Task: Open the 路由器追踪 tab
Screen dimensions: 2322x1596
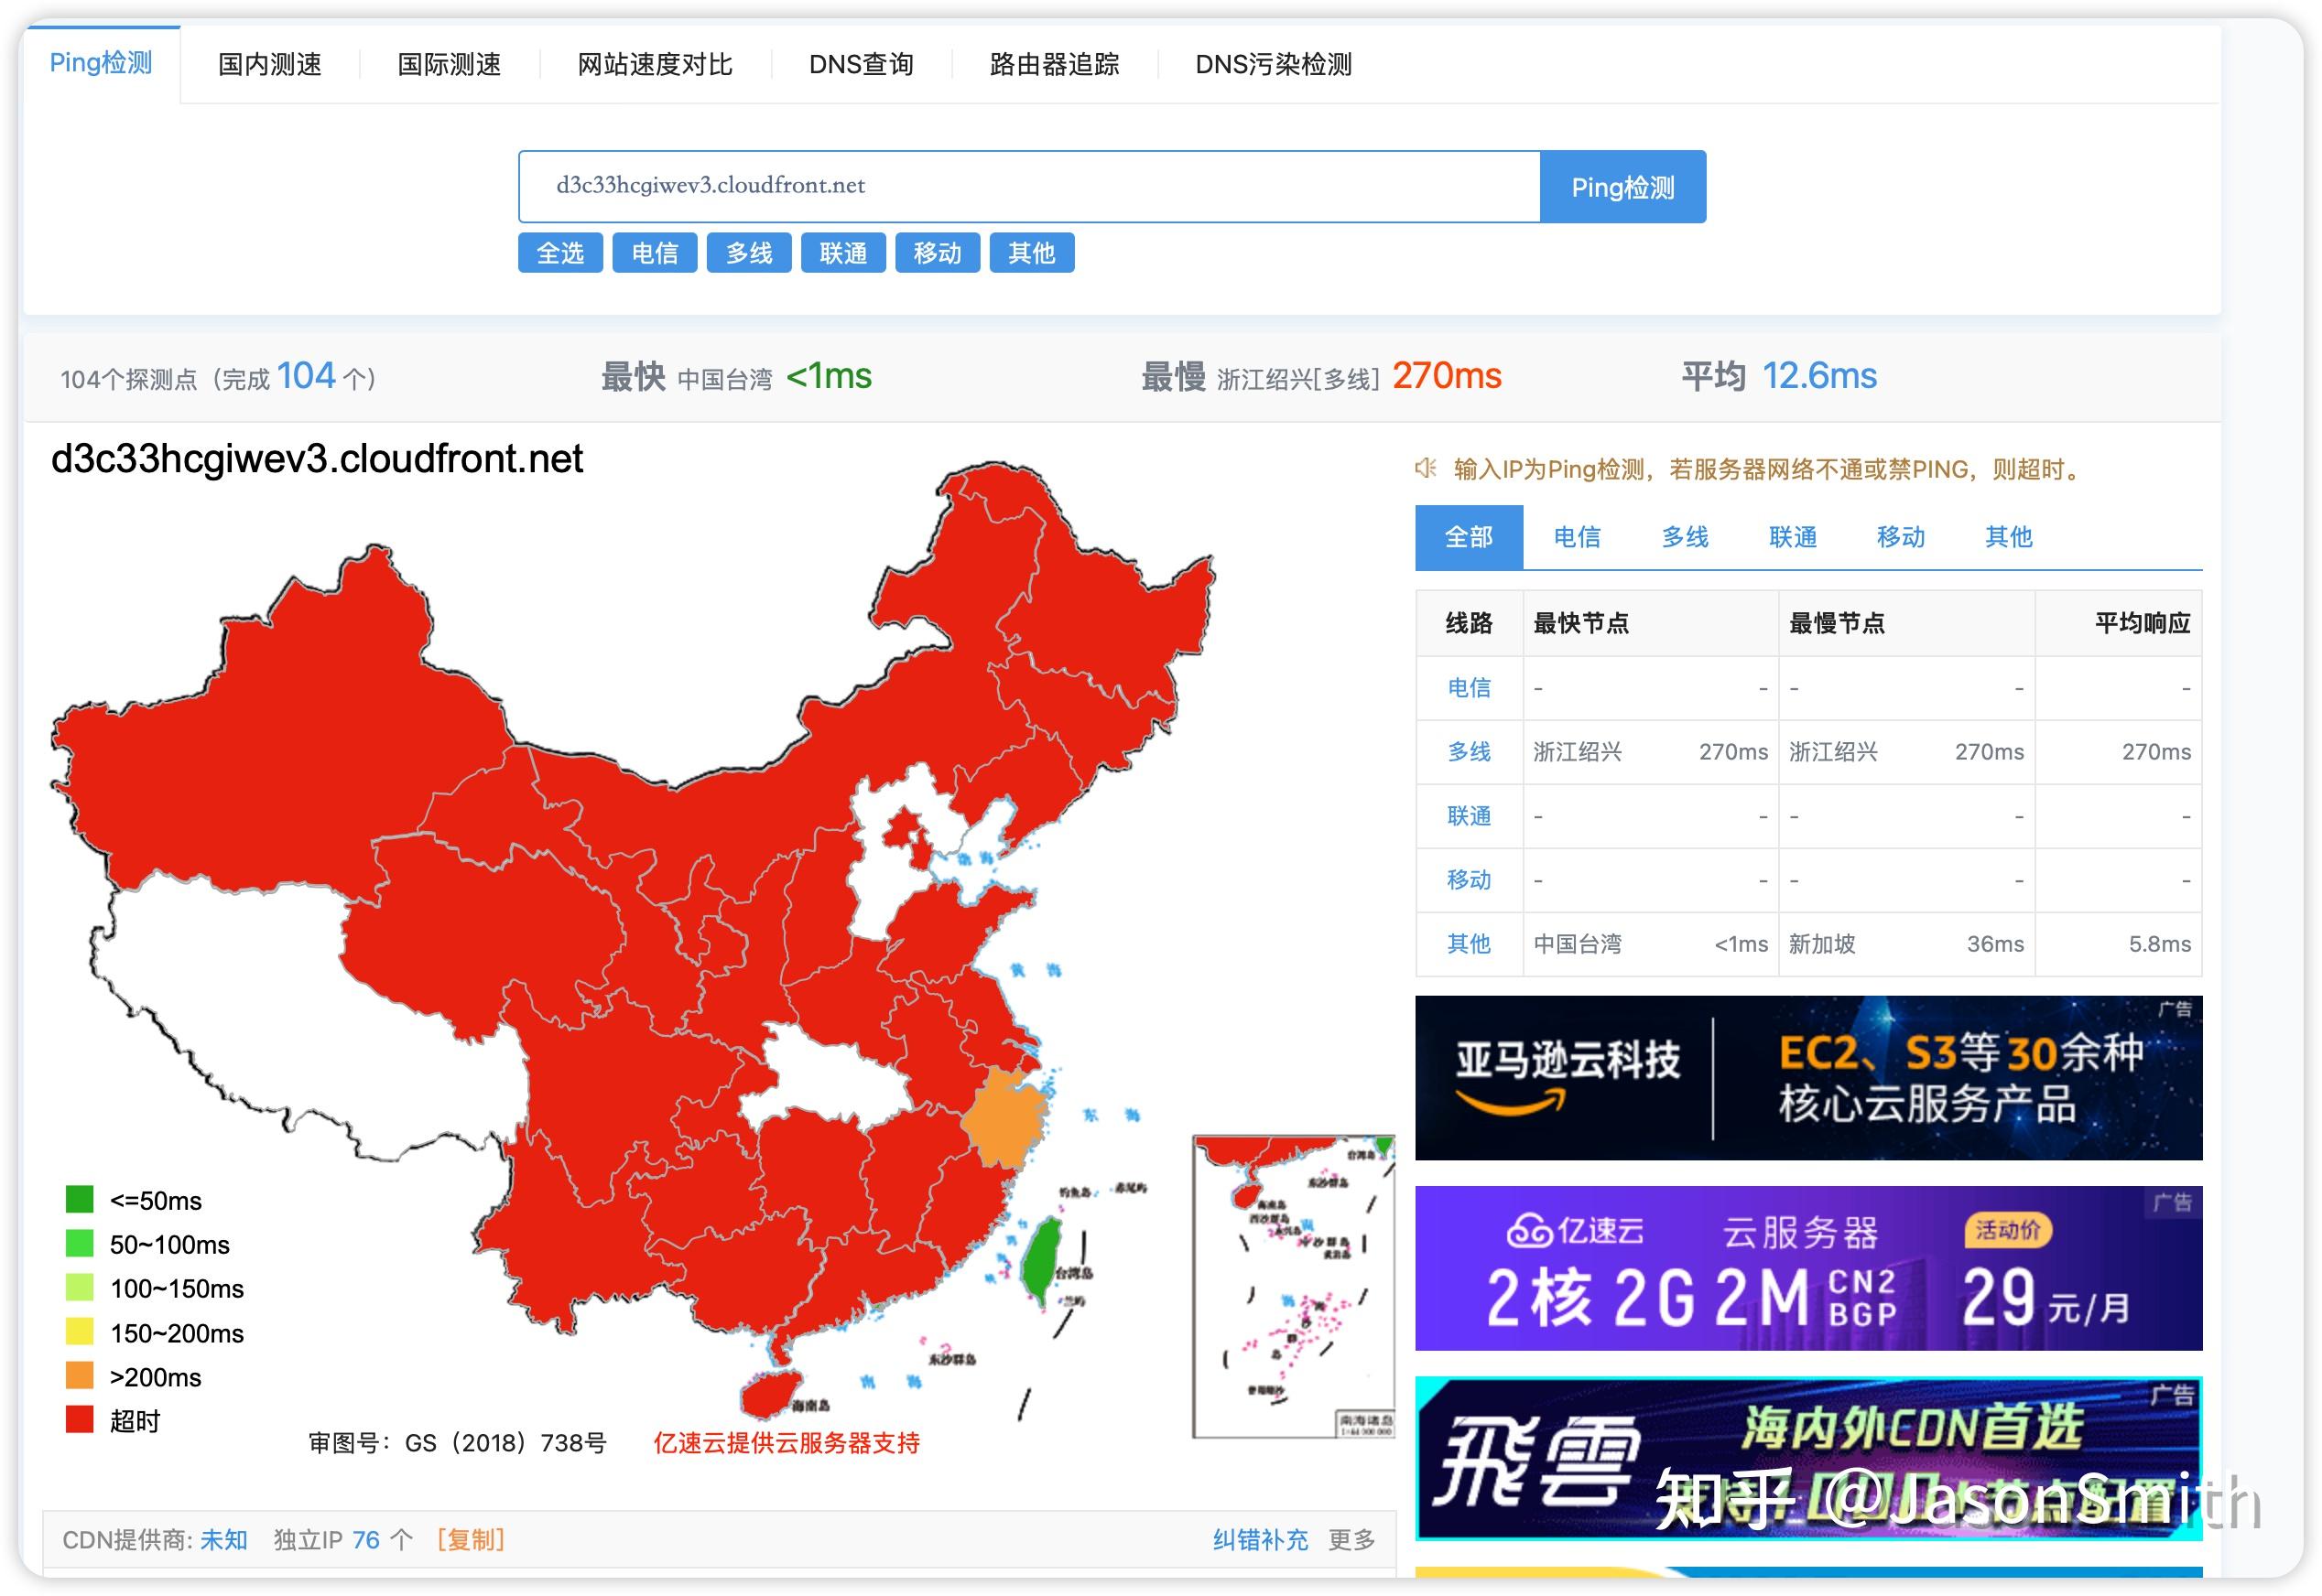Action: pos(1055,65)
